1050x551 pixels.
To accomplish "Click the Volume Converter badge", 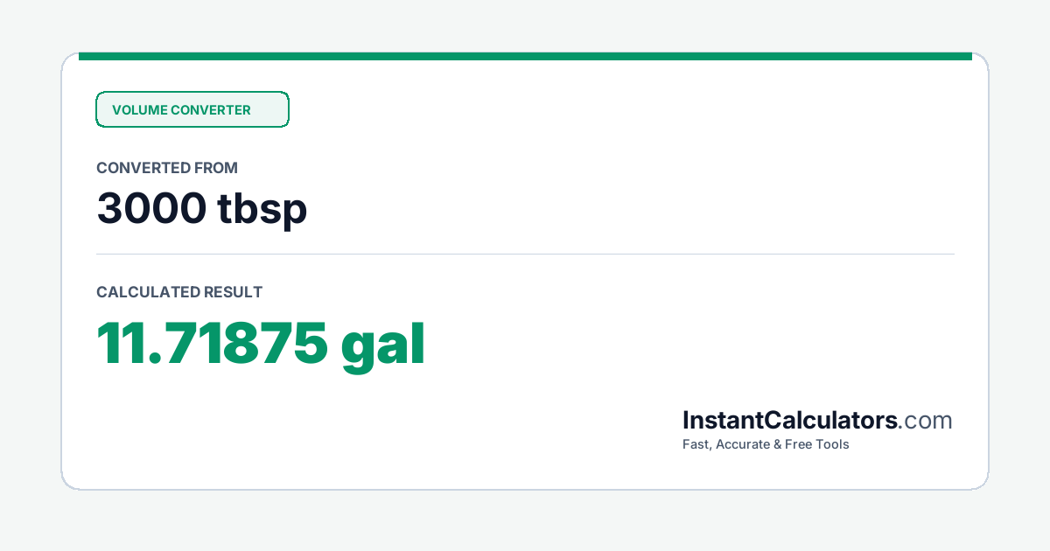I will coord(192,109).
